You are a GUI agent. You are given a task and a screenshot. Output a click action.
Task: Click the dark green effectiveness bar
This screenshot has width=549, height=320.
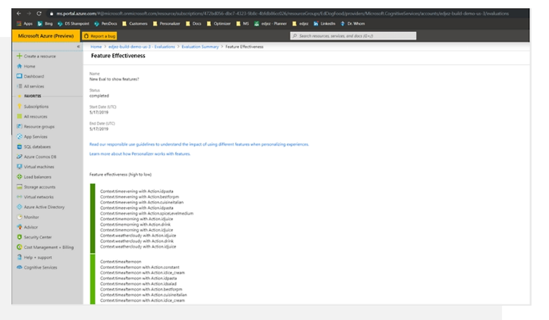point(92,219)
